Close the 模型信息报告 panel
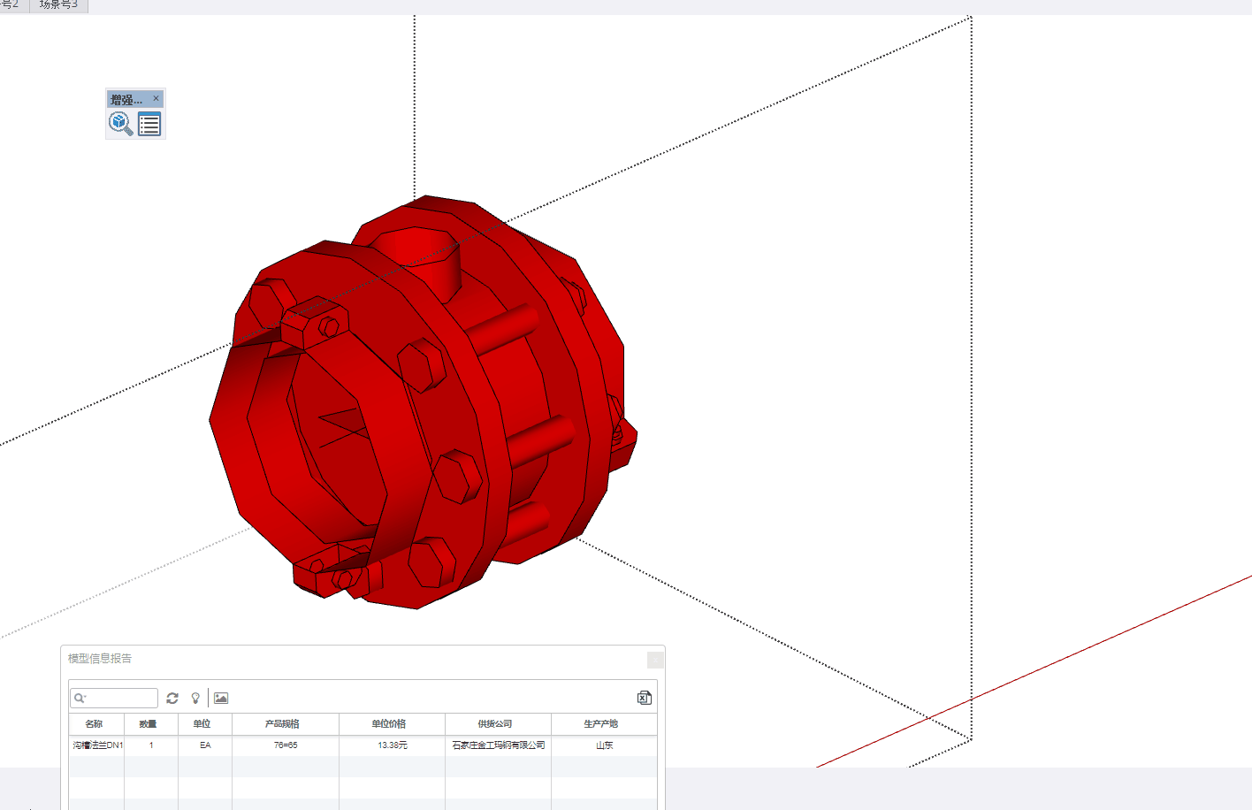 pyautogui.click(x=655, y=660)
